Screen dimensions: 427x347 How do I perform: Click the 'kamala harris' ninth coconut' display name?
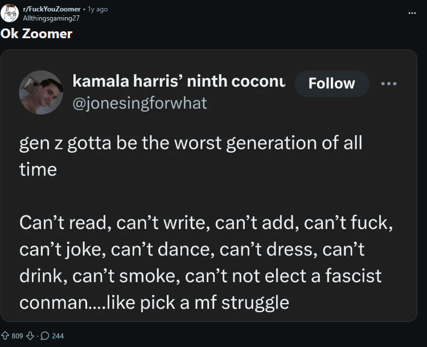tap(179, 81)
